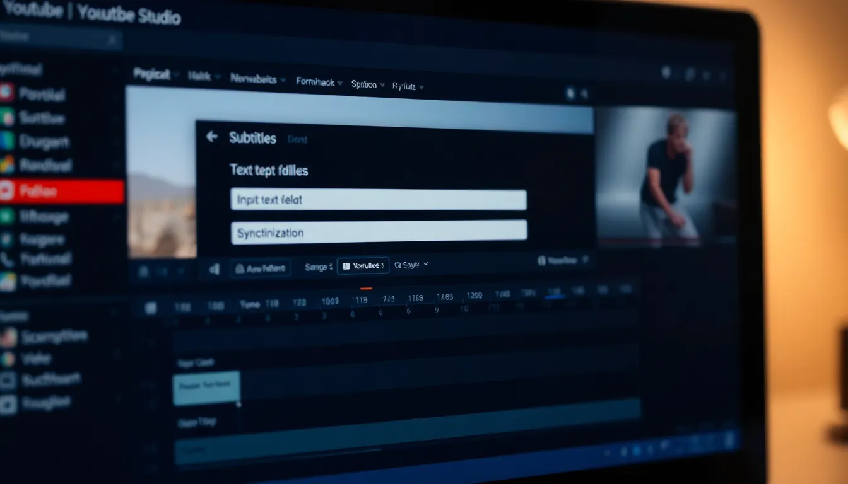Toggle the Sange option in the playback bar
The image size is (848, 484).
coord(318,267)
